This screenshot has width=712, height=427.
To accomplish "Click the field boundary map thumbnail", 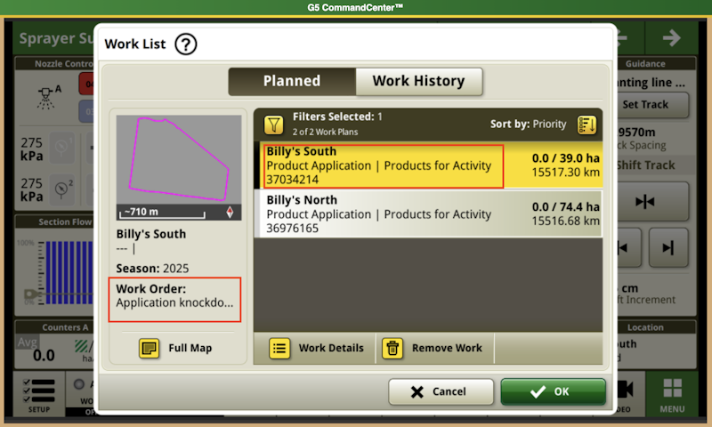I will tap(179, 167).
